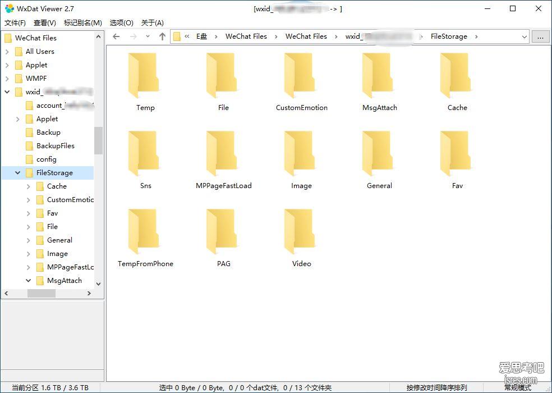The height and width of the screenshot is (393, 552).
Task: Open recent locations dropdown arrow
Action: click(148, 36)
